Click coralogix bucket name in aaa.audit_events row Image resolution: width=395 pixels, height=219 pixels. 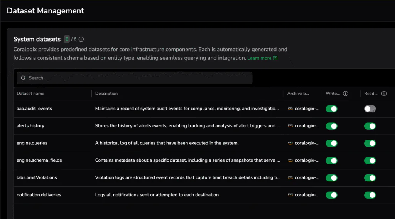tap(307, 109)
